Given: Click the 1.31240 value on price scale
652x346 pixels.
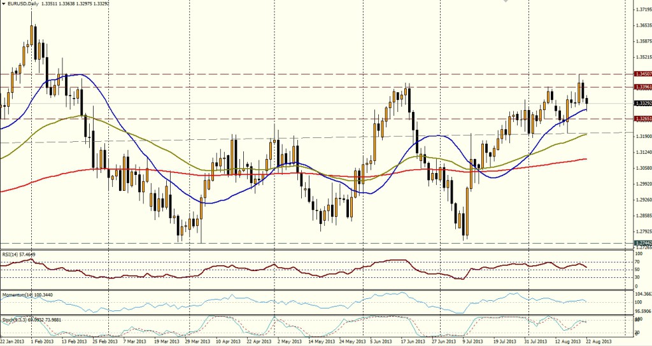Looking at the screenshot, I should (x=642, y=152).
